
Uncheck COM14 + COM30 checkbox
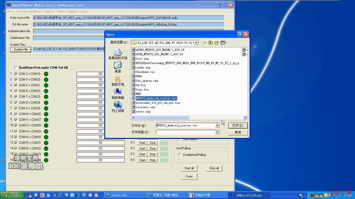(x=16, y=137)
